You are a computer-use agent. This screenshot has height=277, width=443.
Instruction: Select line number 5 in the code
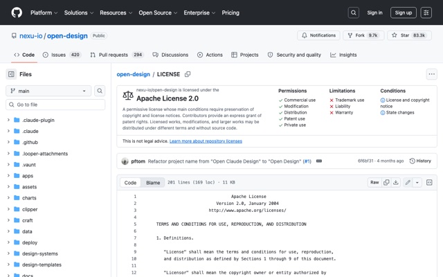[x=135, y=224]
